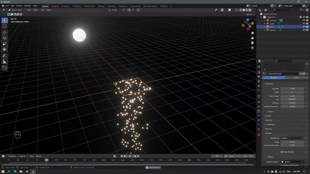Open the Render properties tab icon

coord(259,72)
